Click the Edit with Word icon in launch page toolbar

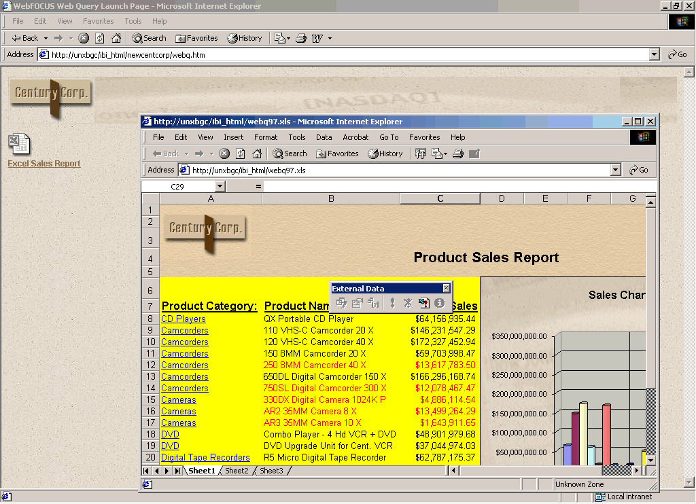point(317,38)
